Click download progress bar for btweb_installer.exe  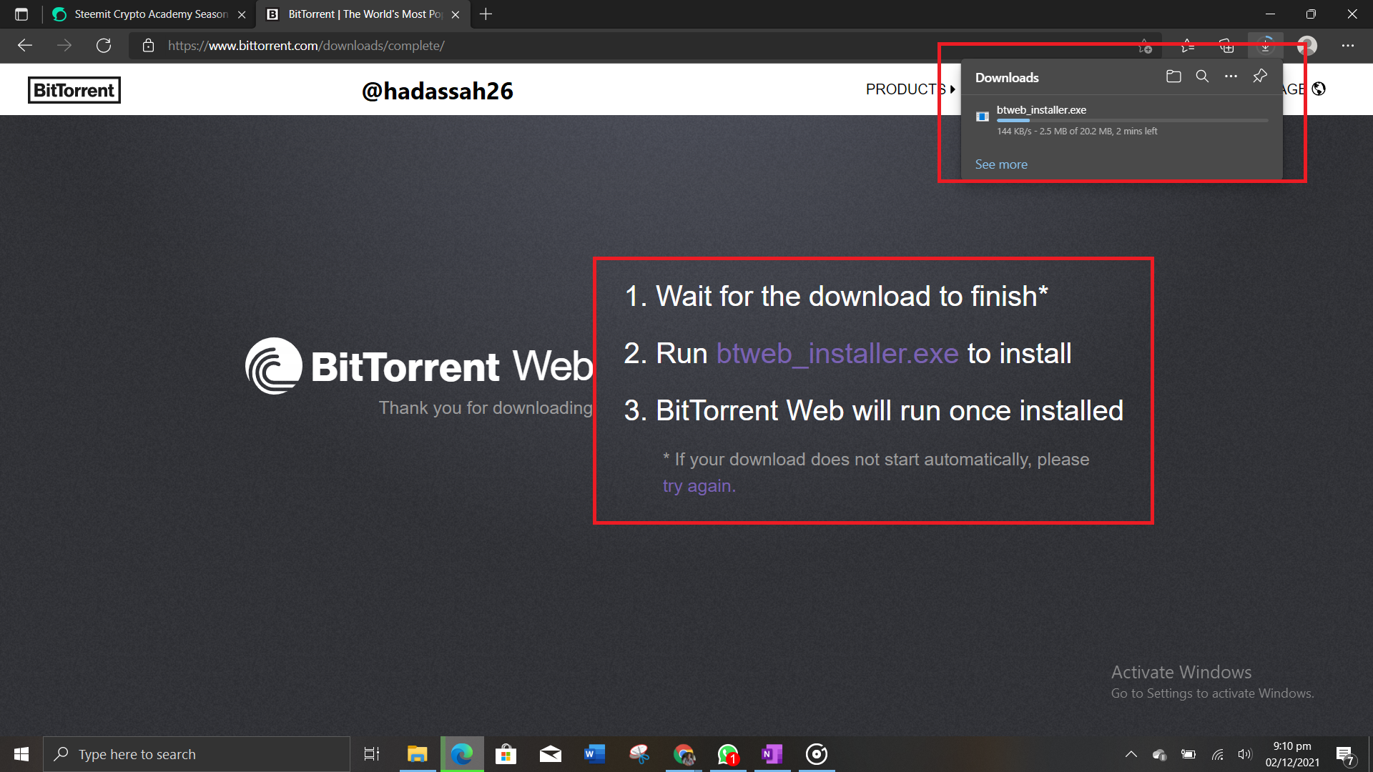click(1133, 121)
